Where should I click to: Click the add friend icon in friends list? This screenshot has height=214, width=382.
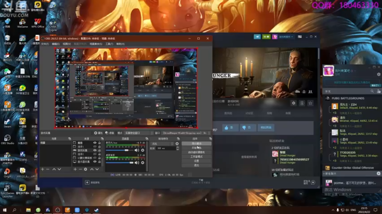coord(379,91)
